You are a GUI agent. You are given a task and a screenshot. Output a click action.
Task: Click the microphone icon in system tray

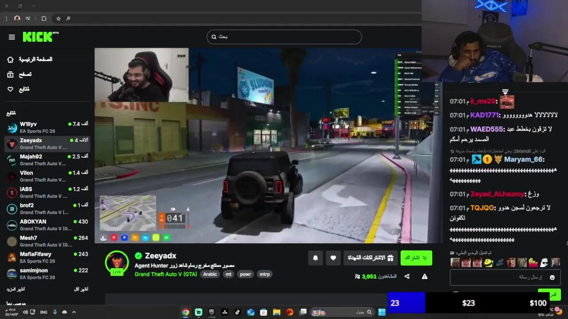coord(55,312)
